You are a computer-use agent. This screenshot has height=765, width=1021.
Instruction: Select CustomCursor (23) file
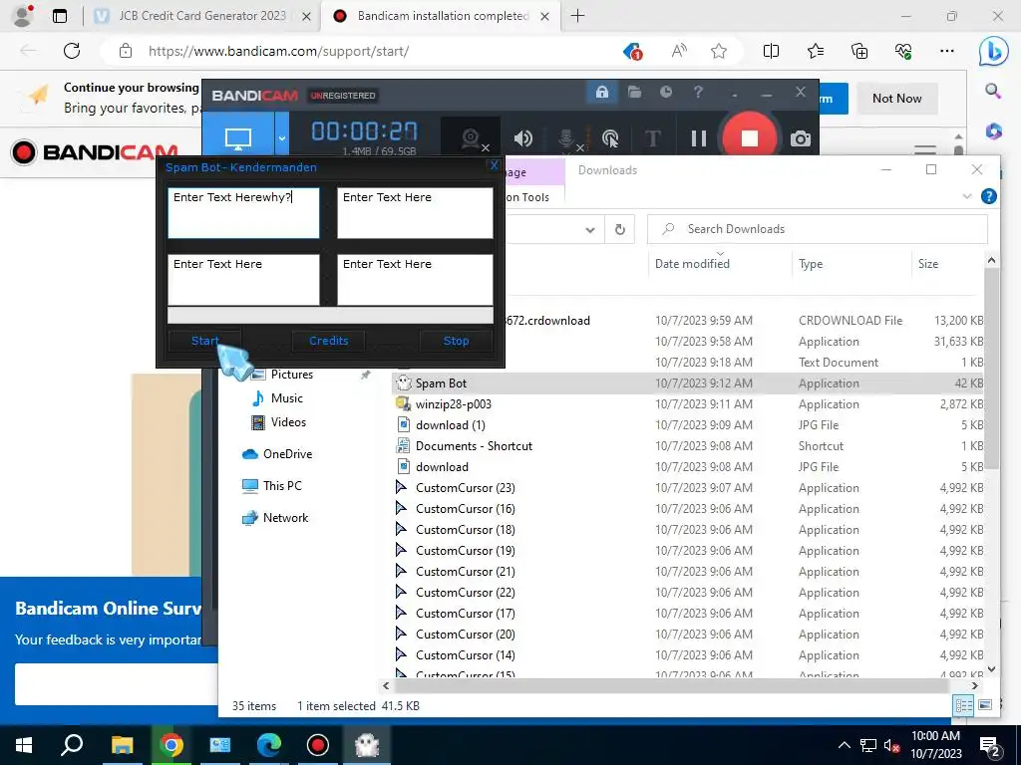point(465,487)
